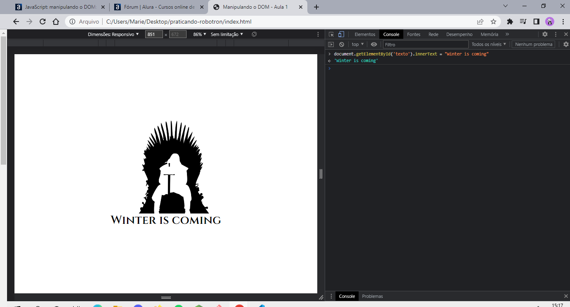Click the page vertical scrollbar thumb
570x307 pixels.
pos(3,100)
